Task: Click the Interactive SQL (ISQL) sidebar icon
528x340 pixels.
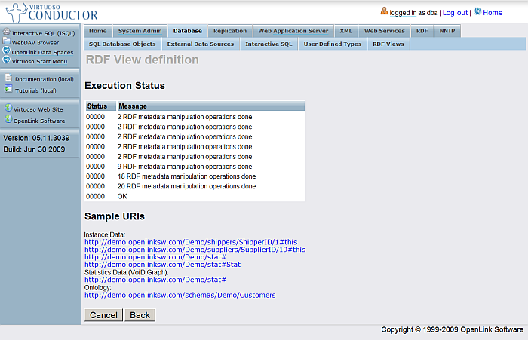Action: click(7, 32)
